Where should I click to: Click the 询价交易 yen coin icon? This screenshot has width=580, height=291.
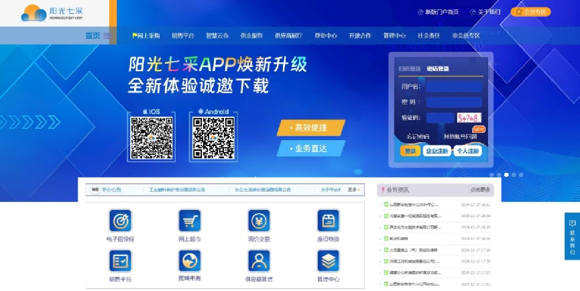(x=259, y=221)
